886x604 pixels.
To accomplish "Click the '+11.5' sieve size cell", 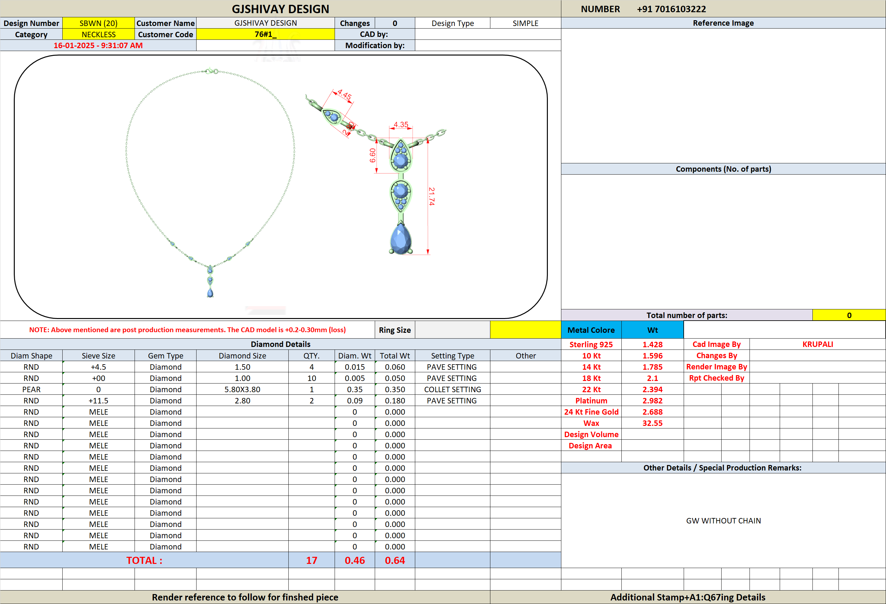I will tap(98, 401).
